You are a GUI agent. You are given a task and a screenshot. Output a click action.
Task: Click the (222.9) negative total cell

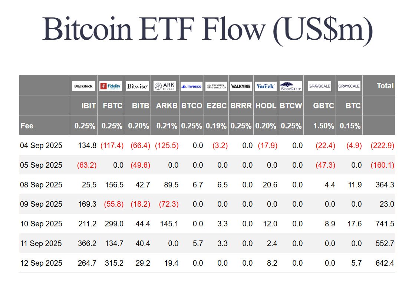point(382,145)
